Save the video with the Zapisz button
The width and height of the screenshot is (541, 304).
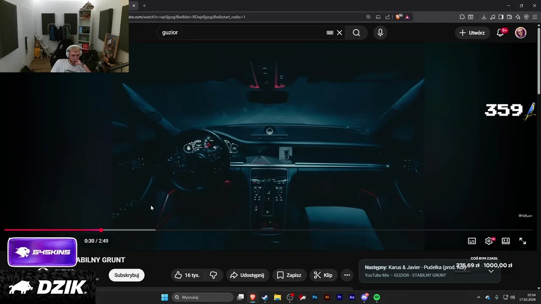pos(289,275)
